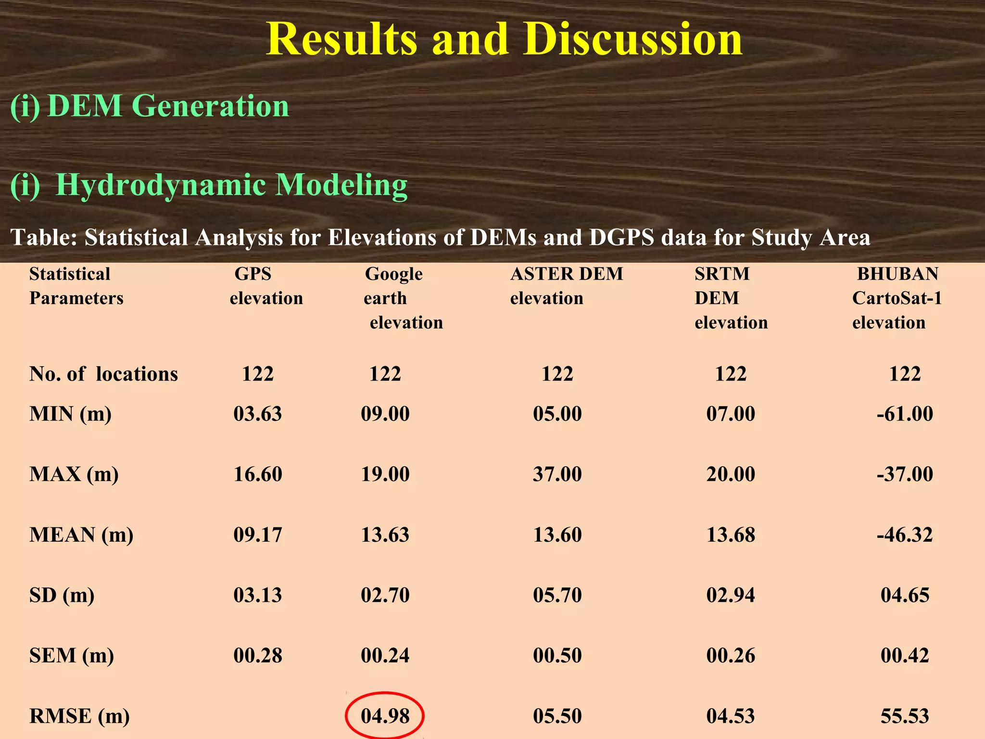Click ASTER standard deviation 05.70
The image size is (985, 739).
click(557, 596)
